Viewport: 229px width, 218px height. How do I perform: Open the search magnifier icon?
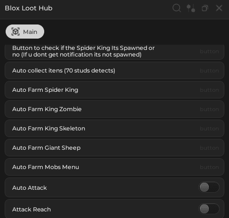[x=177, y=8]
